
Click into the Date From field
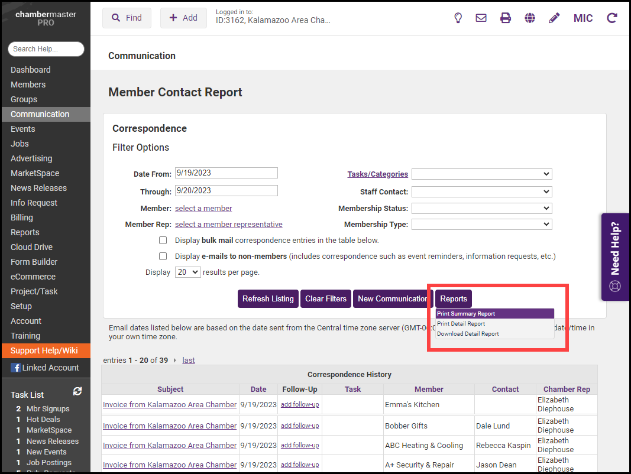pyautogui.click(x=226, y=173)
